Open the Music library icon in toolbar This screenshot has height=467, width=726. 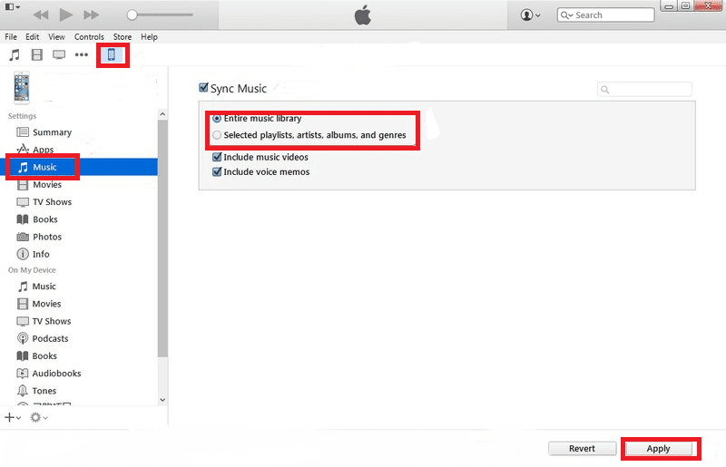point(15,55)
